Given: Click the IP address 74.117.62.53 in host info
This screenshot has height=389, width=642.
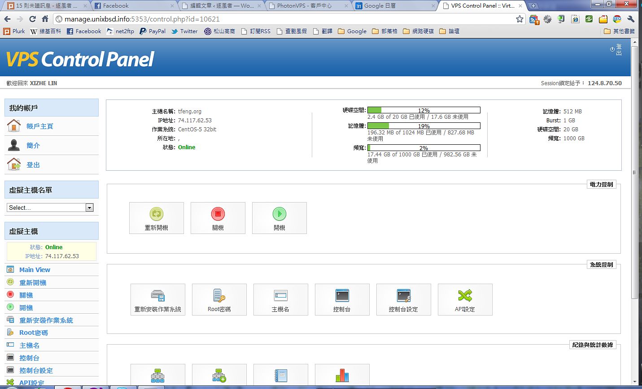Looking at the screenshot, I should 195,121.
